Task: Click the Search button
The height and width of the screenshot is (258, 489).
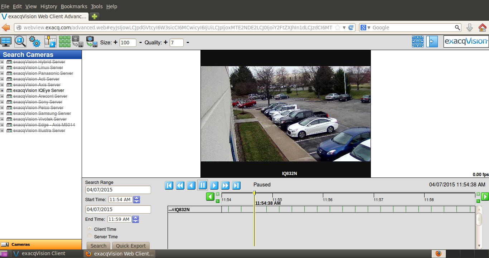Action: (x=98, y=246)
